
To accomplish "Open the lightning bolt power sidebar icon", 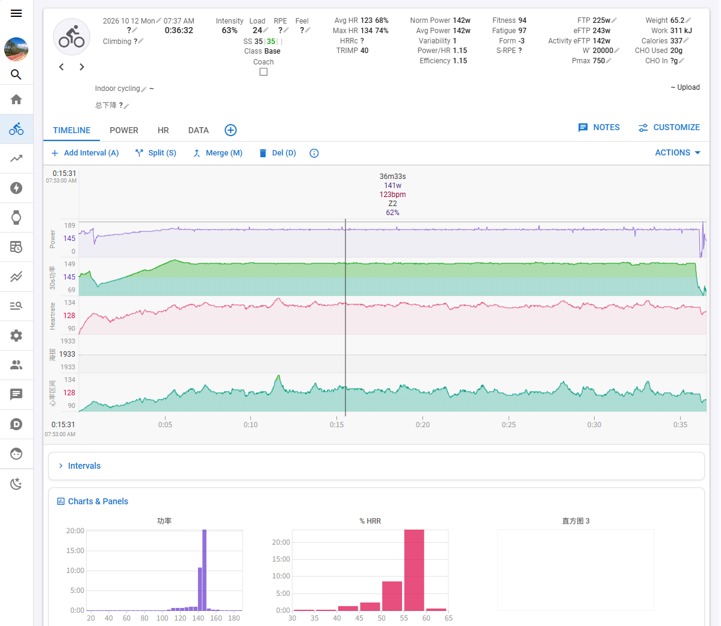I will click(16, 188).
